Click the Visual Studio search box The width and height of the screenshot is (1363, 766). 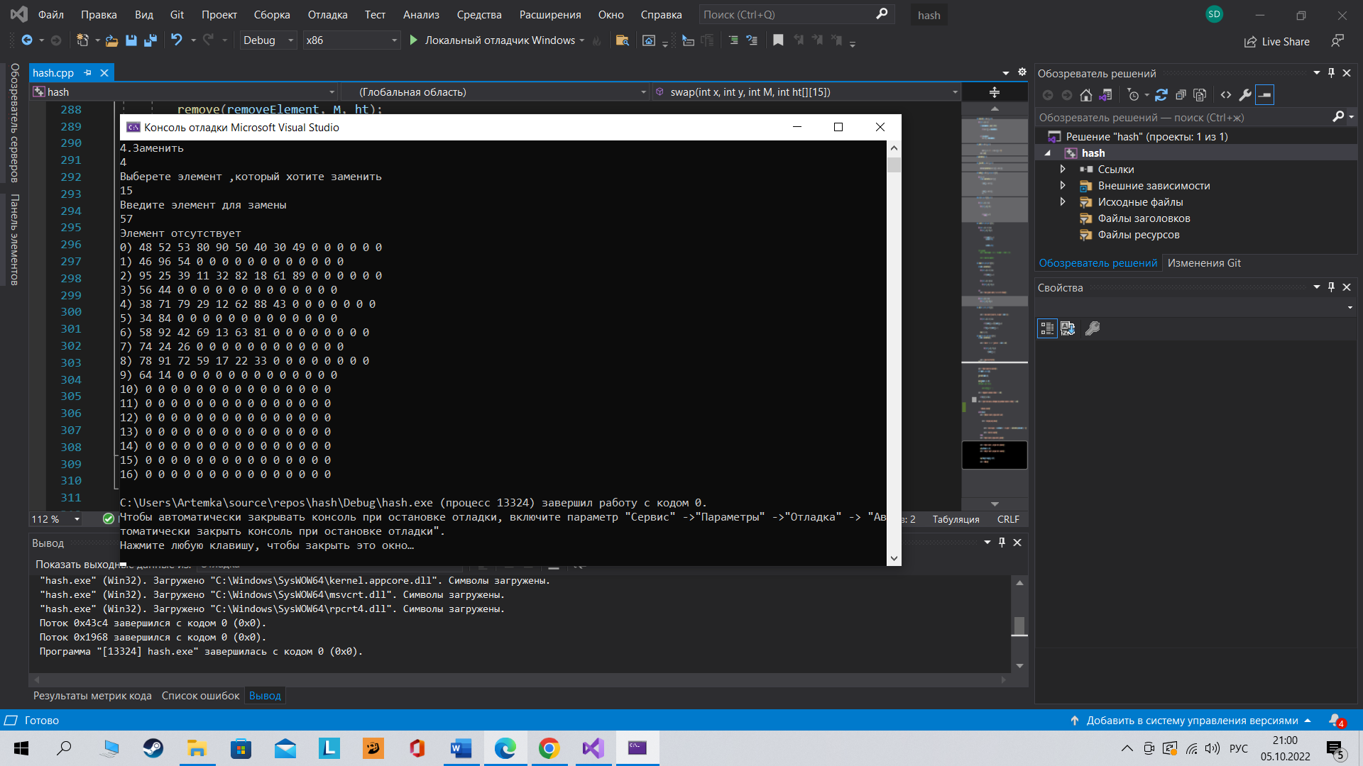coord(797,15)
